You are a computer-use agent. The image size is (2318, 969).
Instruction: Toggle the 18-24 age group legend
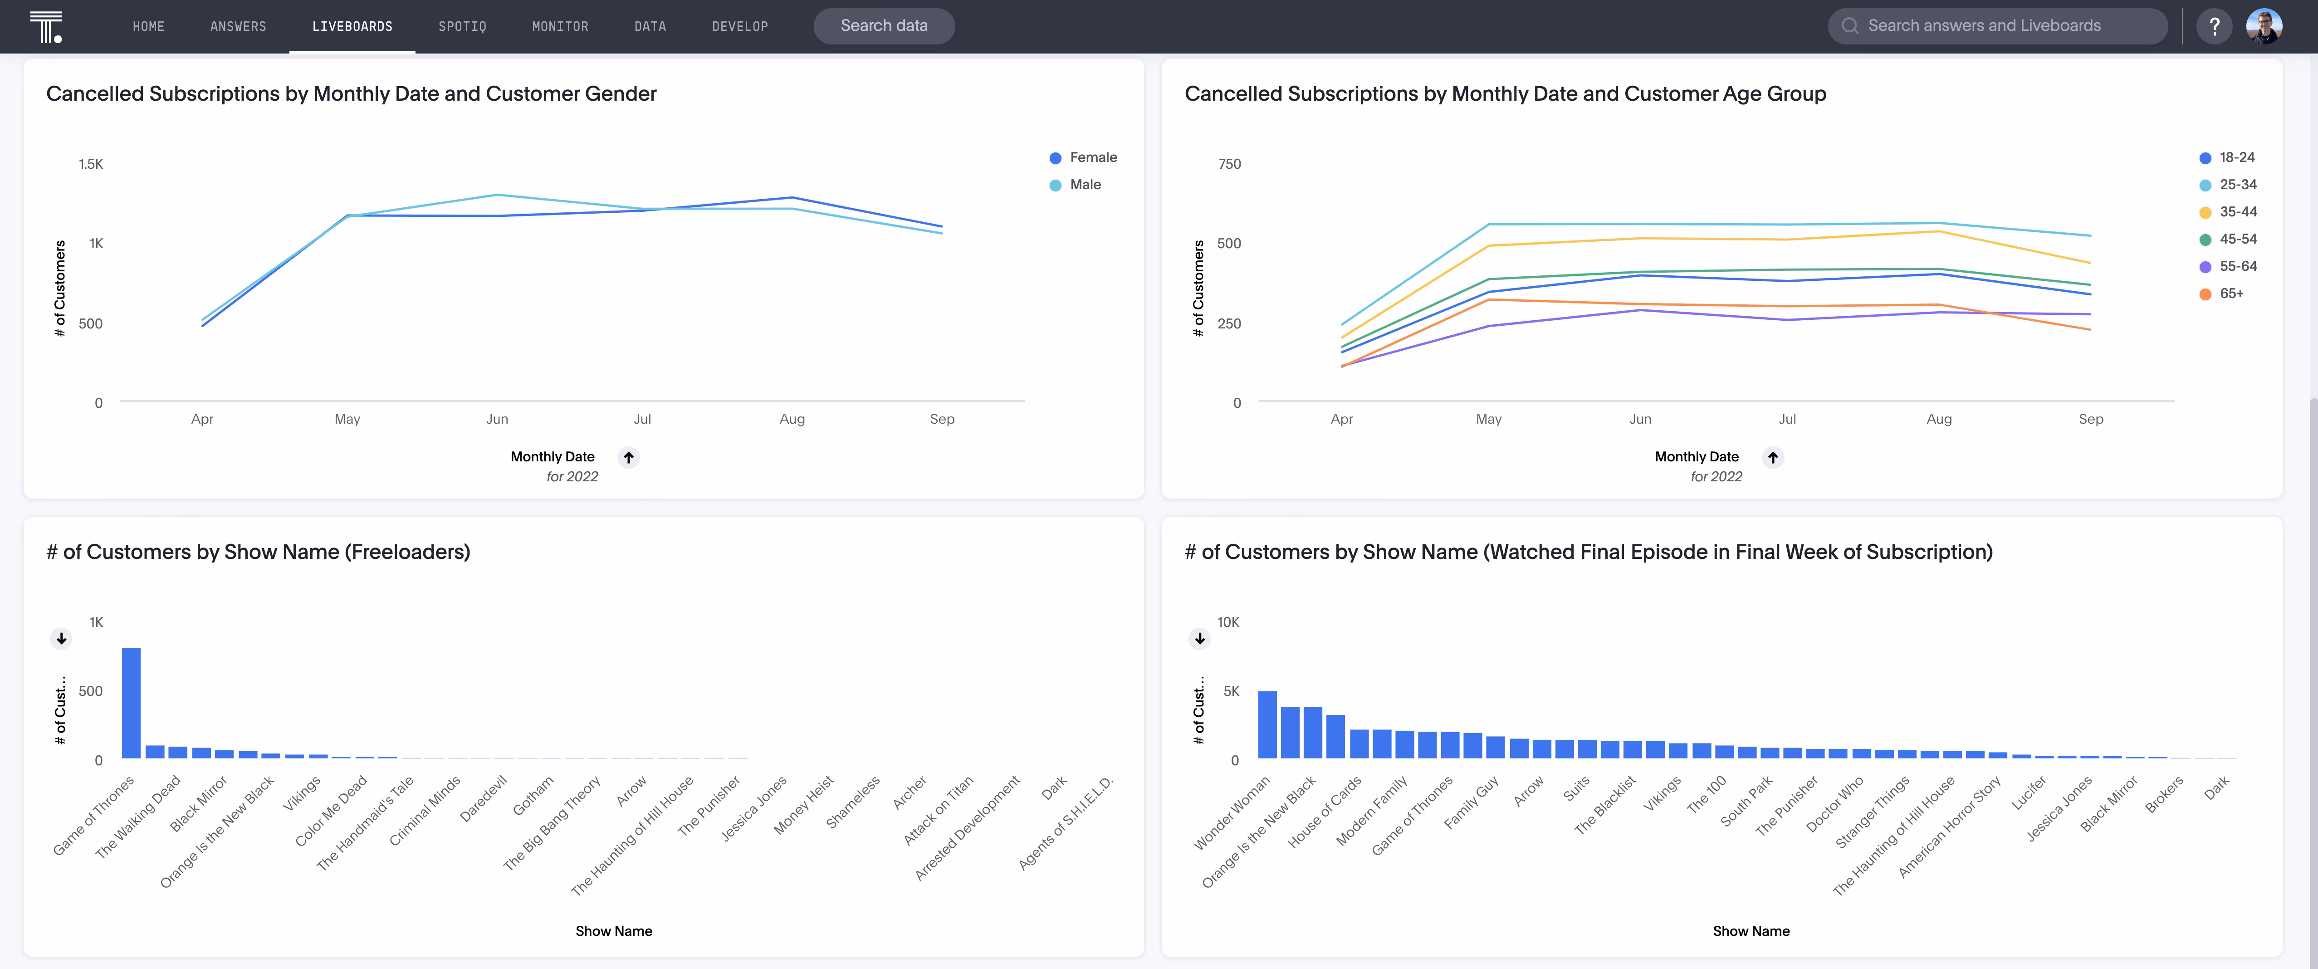point(2227,157)
